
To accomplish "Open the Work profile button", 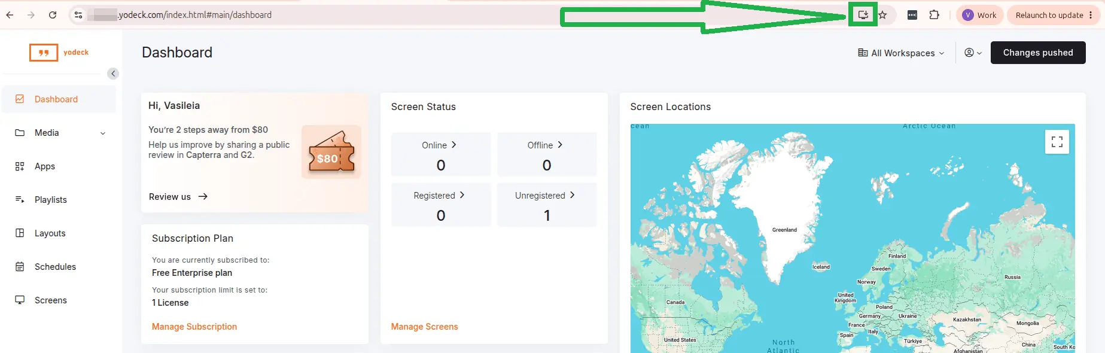I will point(979,15).
